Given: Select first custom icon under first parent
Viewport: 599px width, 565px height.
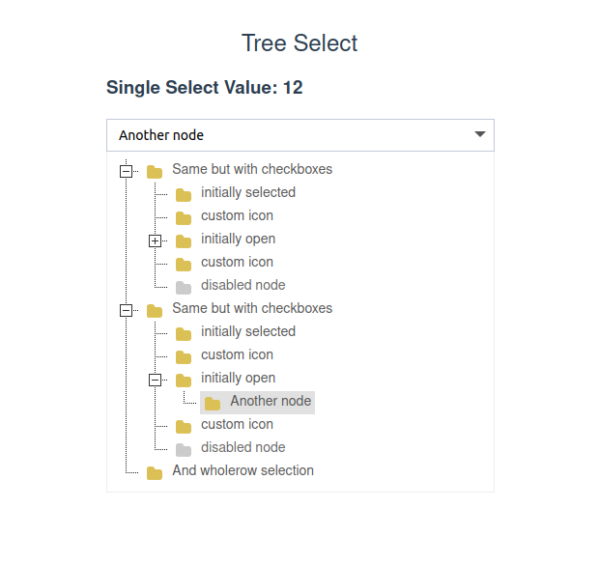Looking at the screenshot, I should tap(237, 215).
